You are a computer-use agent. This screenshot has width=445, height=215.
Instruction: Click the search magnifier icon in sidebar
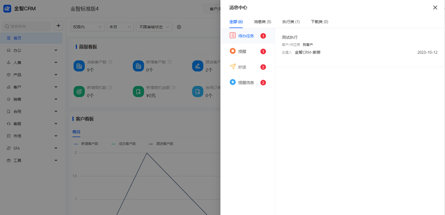pyautogui.click(x=7, y=26)
